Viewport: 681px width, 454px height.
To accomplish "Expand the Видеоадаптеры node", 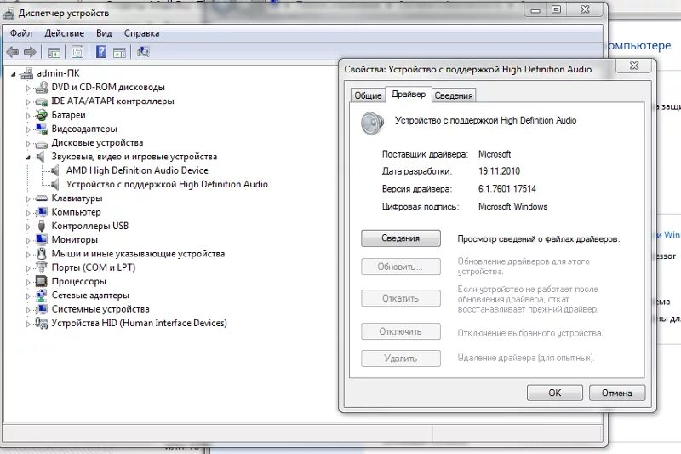I will 28,130.
